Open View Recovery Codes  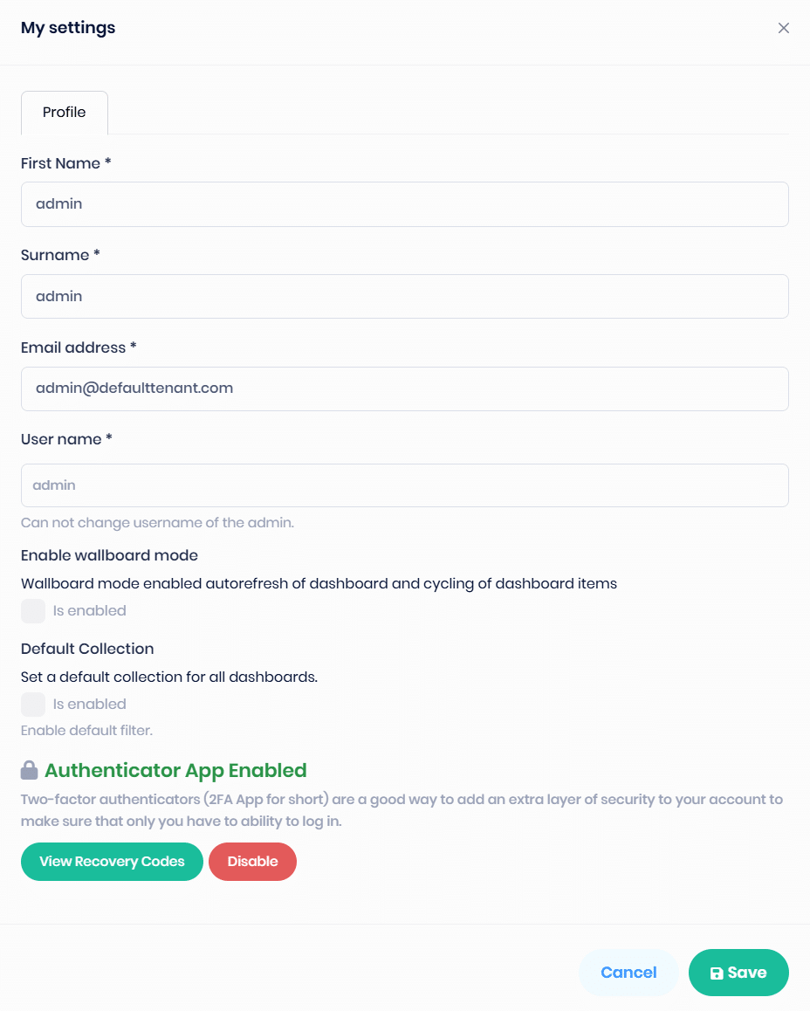pyautogui.click(x=112, y=862)
